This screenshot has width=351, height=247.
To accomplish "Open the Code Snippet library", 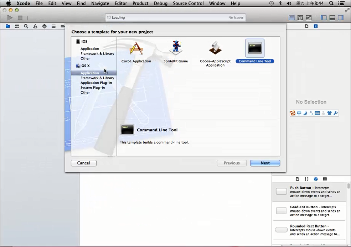I will pyautogui.click(x=307, y=179).
